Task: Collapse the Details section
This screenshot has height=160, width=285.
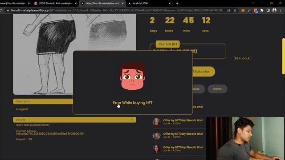Action: coord(74,120)
